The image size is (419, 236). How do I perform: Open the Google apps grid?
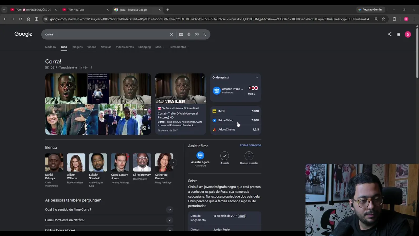[x=398, y=34]
